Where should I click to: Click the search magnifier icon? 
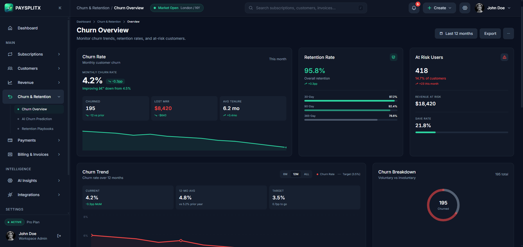pos(251,8)
